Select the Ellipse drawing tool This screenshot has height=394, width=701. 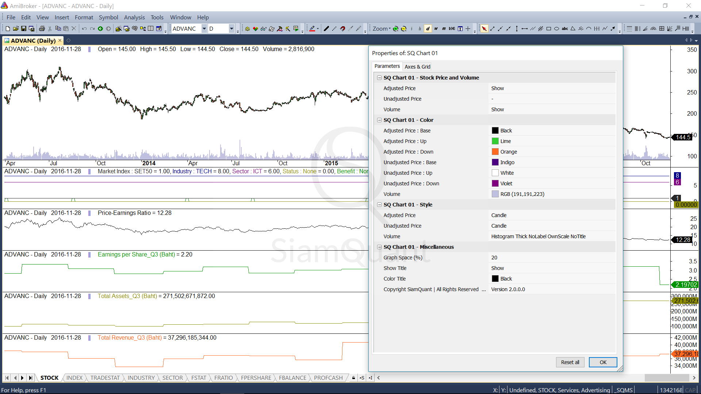click(556, 28)
